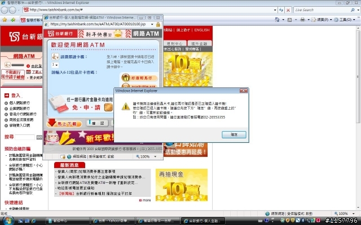Switch to the 台新銀行-個人金融 taskbar button
Viewport: 361px width, 225px height.
(203, 221)
